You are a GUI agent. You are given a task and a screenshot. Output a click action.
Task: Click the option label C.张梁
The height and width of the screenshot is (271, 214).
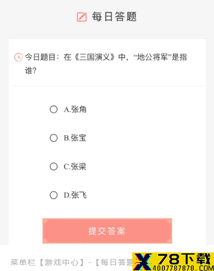pos(75,166)
